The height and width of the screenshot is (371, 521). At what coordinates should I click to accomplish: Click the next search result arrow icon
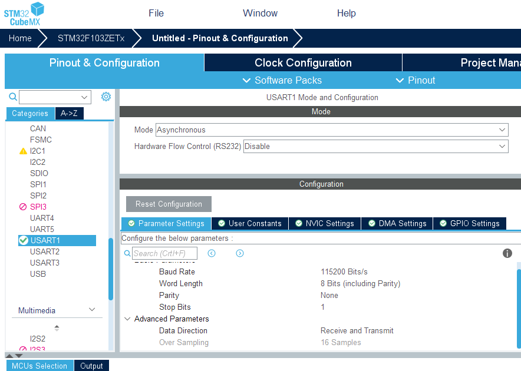[240, 253]
